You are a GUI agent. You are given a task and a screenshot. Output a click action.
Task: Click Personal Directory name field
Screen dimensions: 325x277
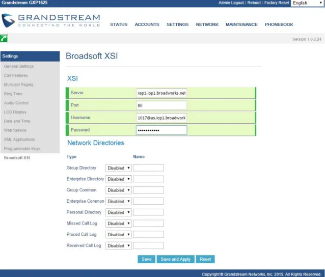tap(148, 212)
